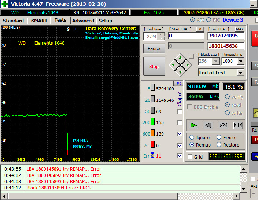Screen dimensions: 258x200
Task: Select the backward scan direction icon
Action: point(208,125)
